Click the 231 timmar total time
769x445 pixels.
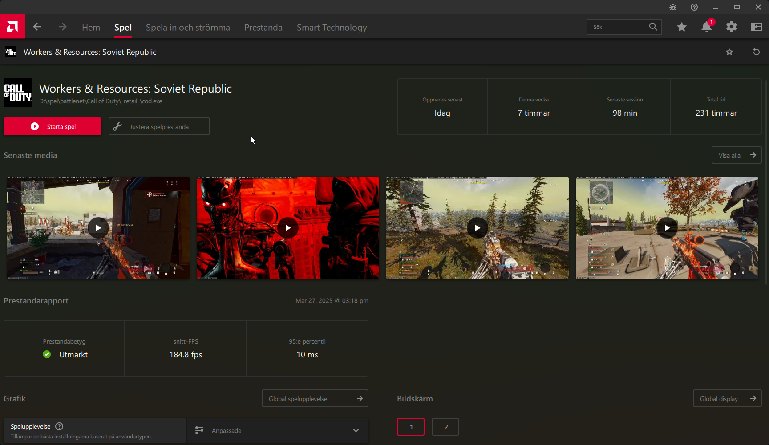(716, 113)
